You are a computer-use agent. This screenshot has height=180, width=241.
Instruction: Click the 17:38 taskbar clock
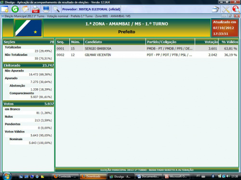point(234,176)
